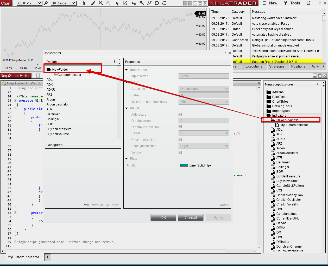Click the 'preset' link in Properties
Image resolution: width=328 pixels, height=266 pixels.
point(225,205)
